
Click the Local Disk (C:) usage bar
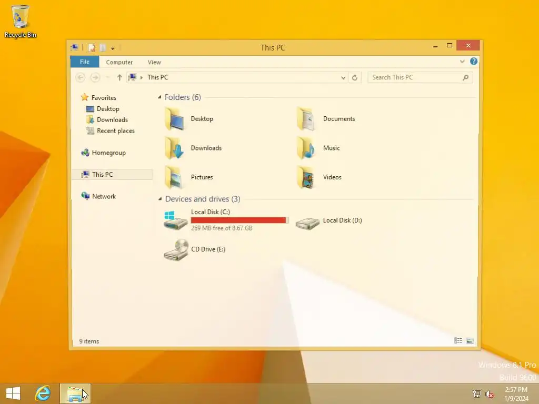coord(239,220)
